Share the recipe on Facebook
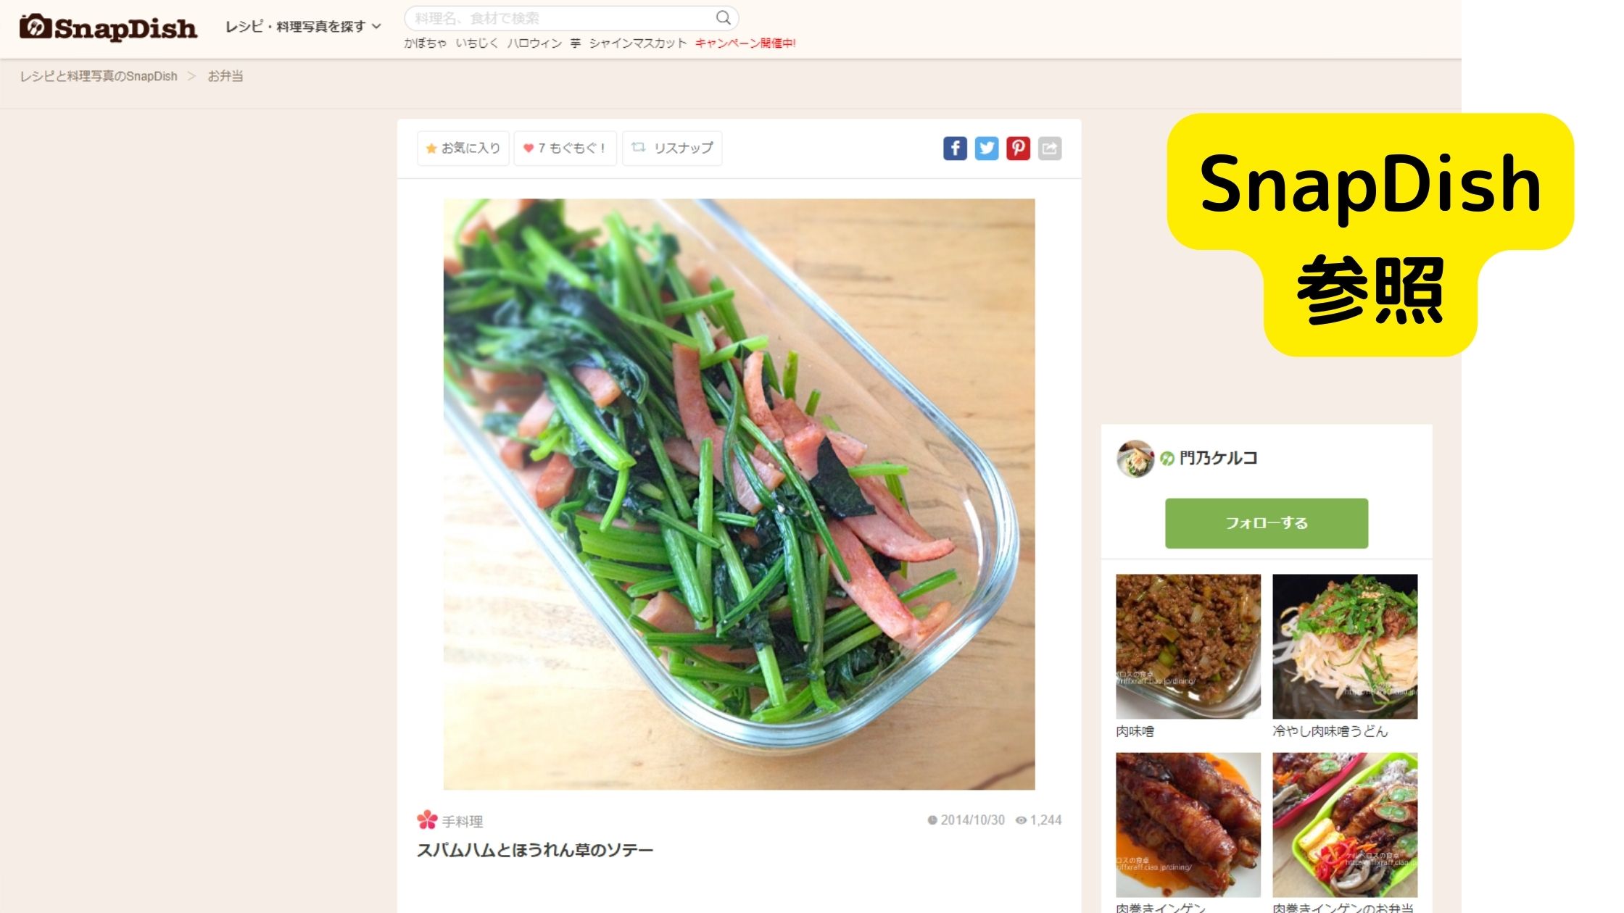The height and width of the screenshot is (913, 1624). pos(955,149)
